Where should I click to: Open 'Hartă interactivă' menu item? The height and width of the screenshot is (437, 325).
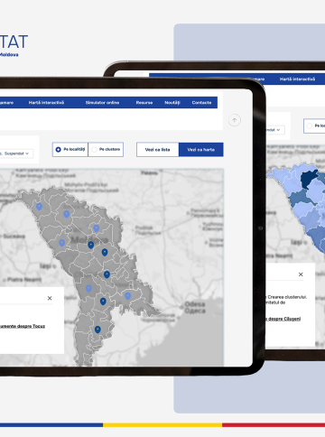pyautogui.click(x=46, y=103)
